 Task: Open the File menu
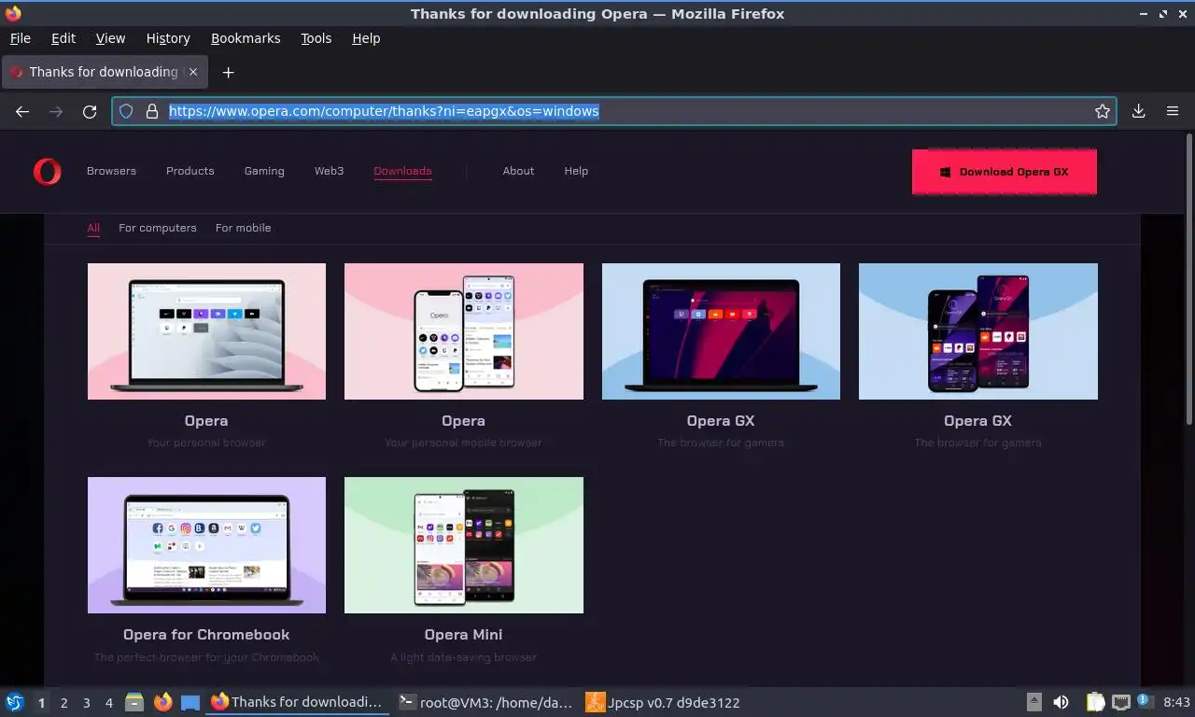point(20,38)
